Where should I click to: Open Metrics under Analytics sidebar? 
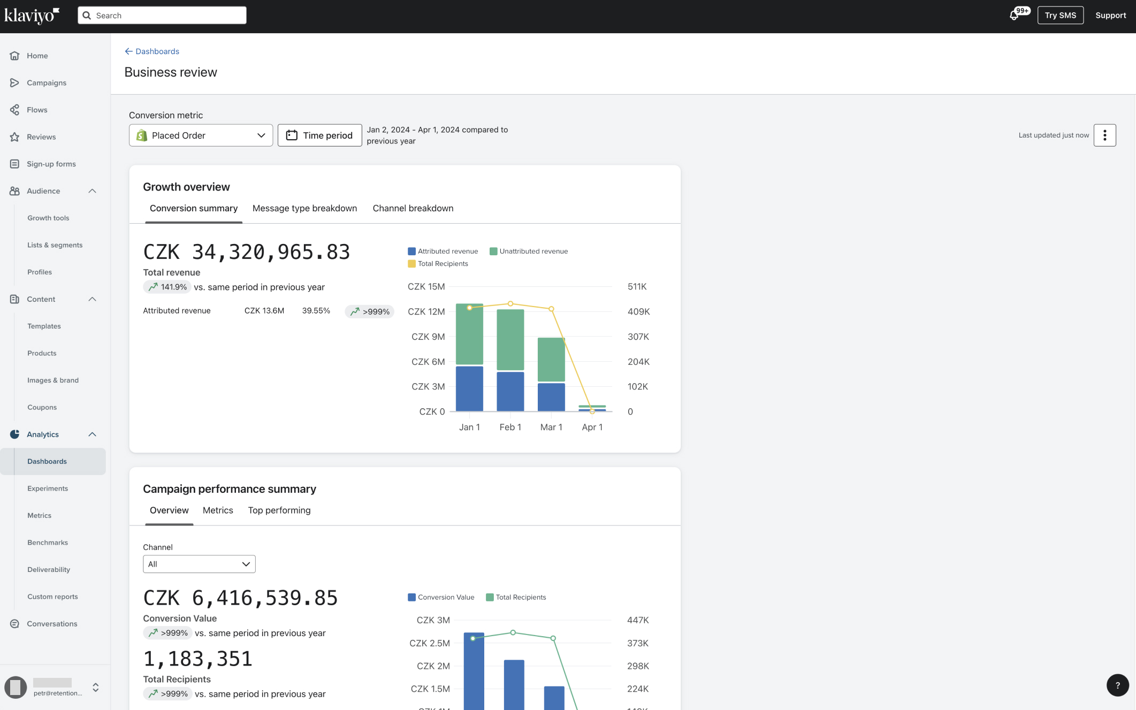[x=39, y=516]
